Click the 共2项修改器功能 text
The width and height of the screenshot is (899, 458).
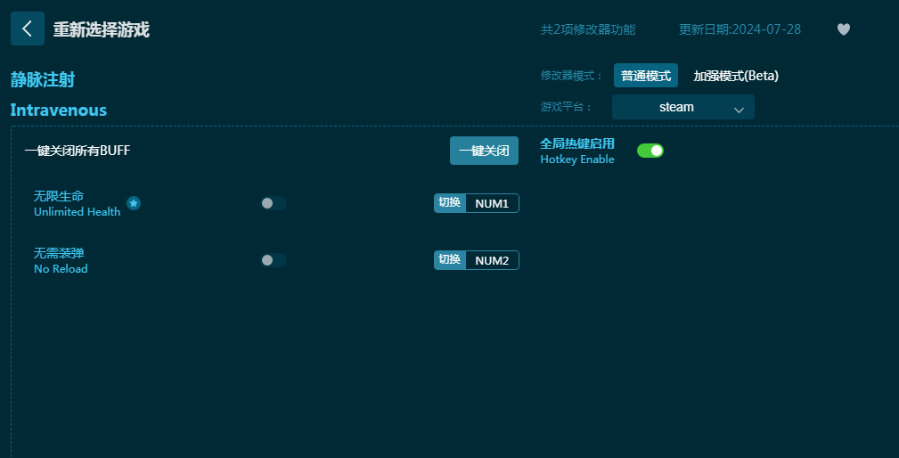[x=588, y=29]
